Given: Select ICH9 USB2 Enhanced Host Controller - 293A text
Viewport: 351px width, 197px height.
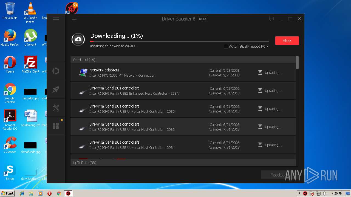Looking at the screenshot, I should click(134, 94).
